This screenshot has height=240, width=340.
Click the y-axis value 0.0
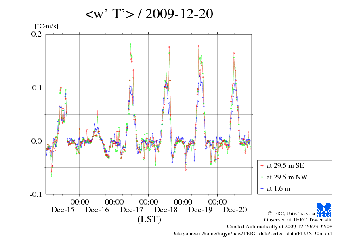click(36, 141)
